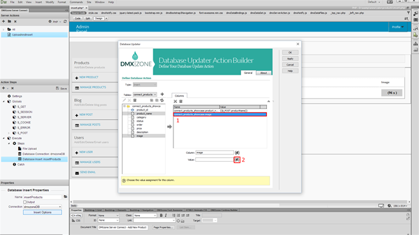The height and width of the screenshot is (235, 419).
Task: Toggle the Output checkbox
Action: (x=25, y=202)
